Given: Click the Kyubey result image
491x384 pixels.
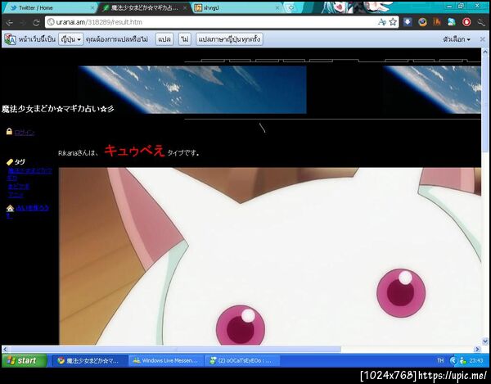Looking at the screenshot, I should pyautogui.click(x=270, y=256).
